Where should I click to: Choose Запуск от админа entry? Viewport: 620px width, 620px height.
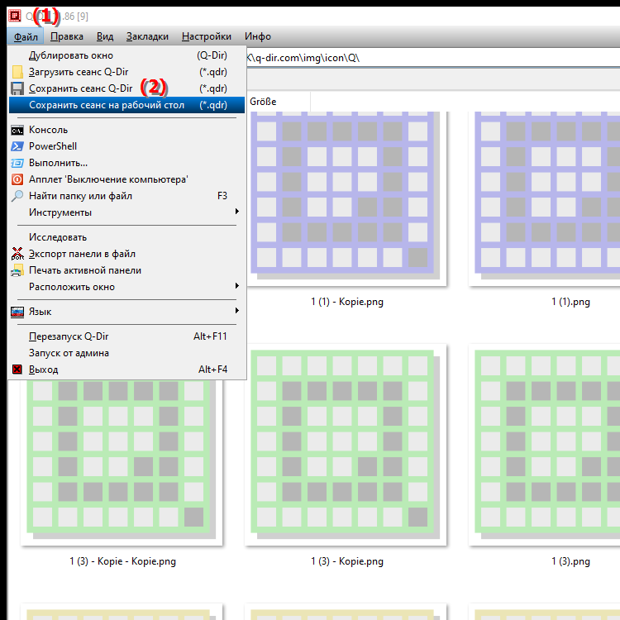tap(126, 353)
